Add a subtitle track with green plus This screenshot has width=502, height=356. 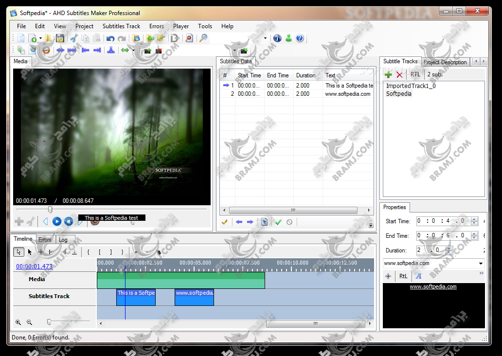pos(388,75)
